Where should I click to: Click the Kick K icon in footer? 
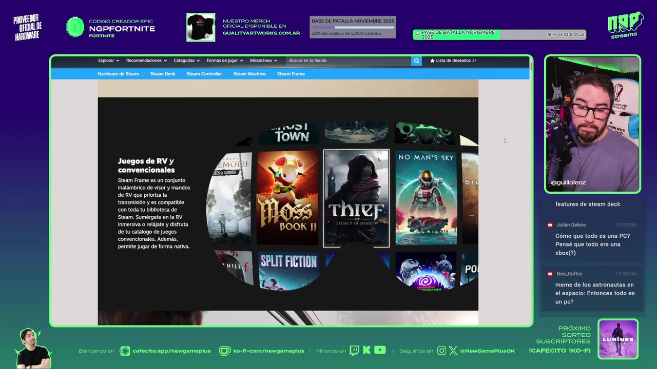(366, 351)
